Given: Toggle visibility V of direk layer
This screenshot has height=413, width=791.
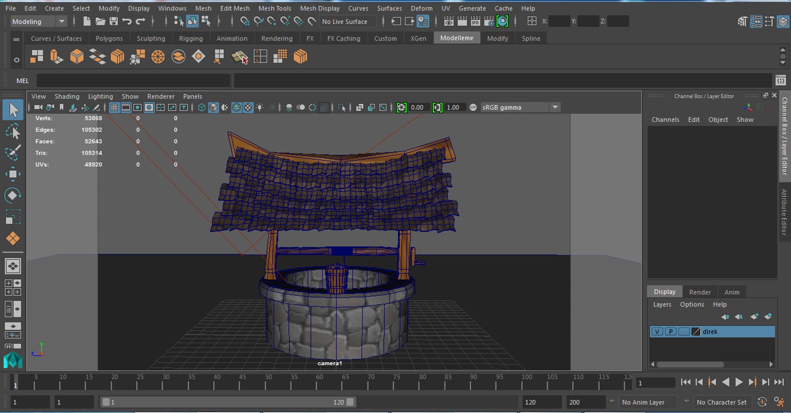Looking at the screenshot, I should point(657,331).
